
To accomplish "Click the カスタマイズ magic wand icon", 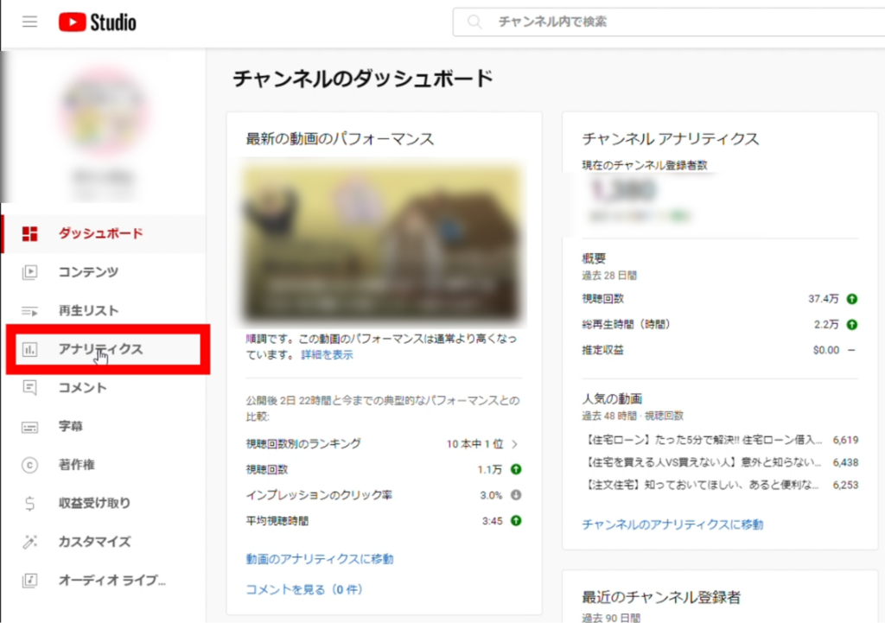I will pos(30,542).
